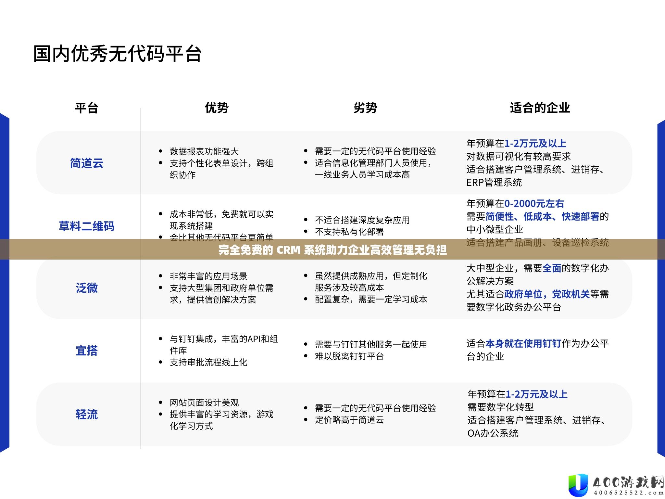Click '需要一定的无代码平台使用经验' in the 轻流 row
This screenshot has height=499, width=665.
(x=375, y=408)
